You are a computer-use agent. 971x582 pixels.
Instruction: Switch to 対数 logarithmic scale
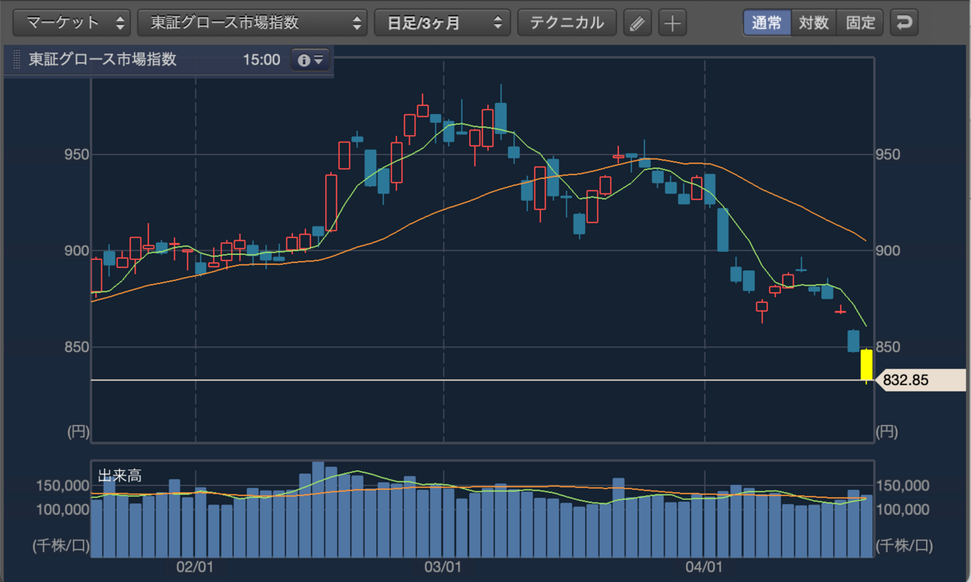(813, 23)
